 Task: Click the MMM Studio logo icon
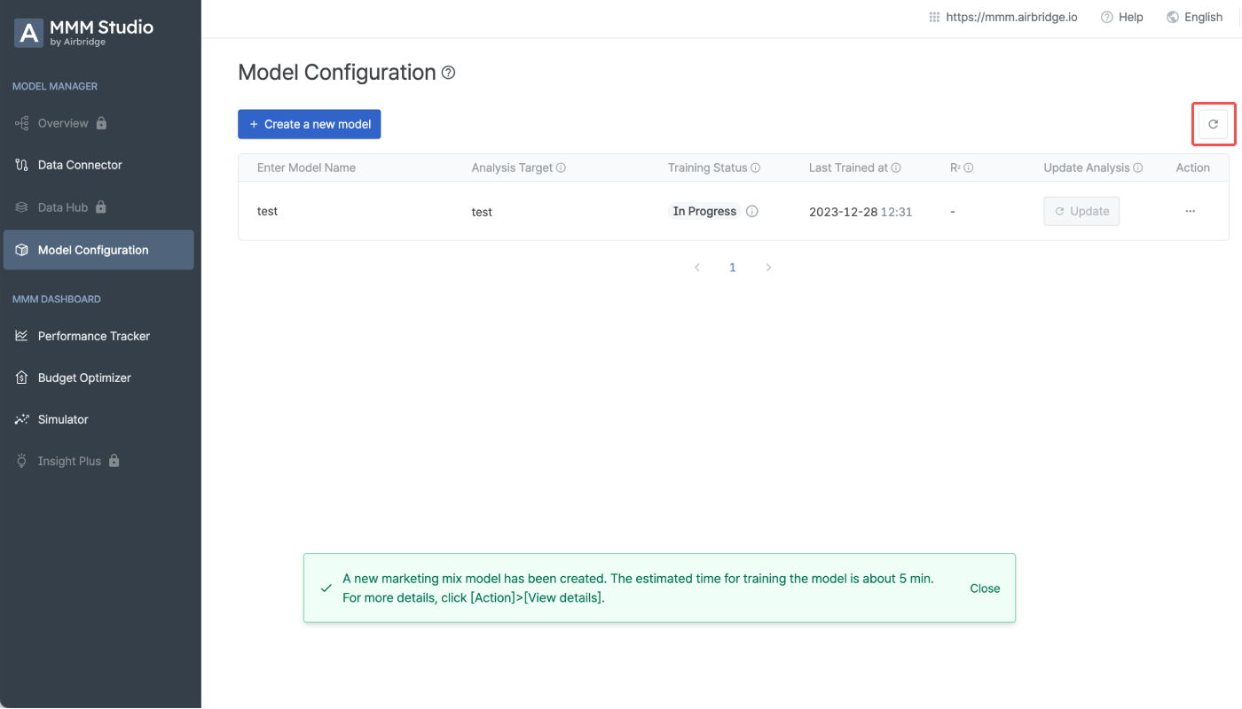29,34
